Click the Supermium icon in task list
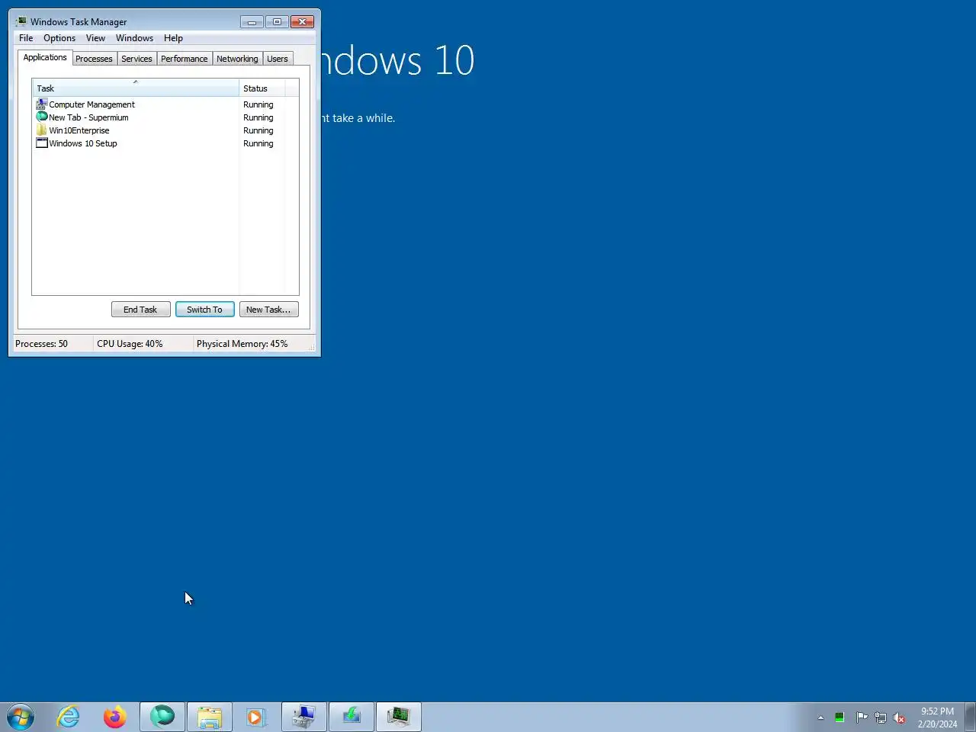This screenshot has width=976, height=732. pyautogui.click(x=42, y=117)
